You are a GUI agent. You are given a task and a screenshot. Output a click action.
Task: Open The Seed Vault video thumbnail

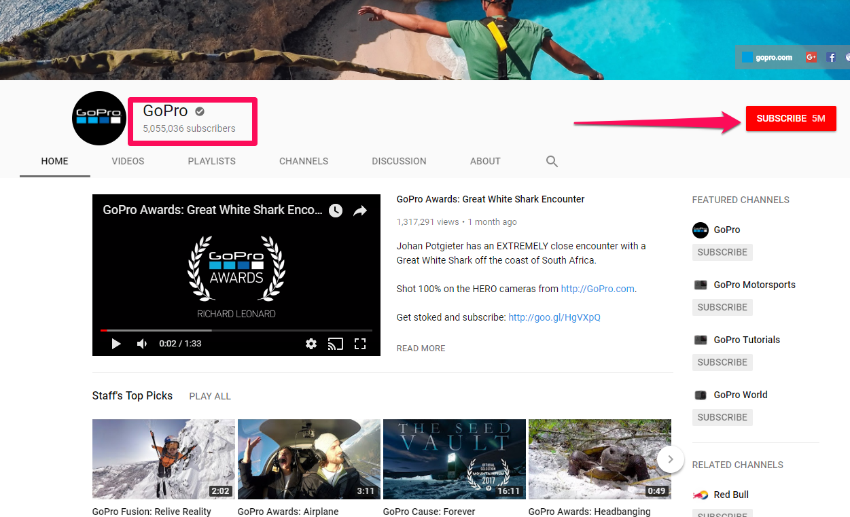(x=455, y=459)
